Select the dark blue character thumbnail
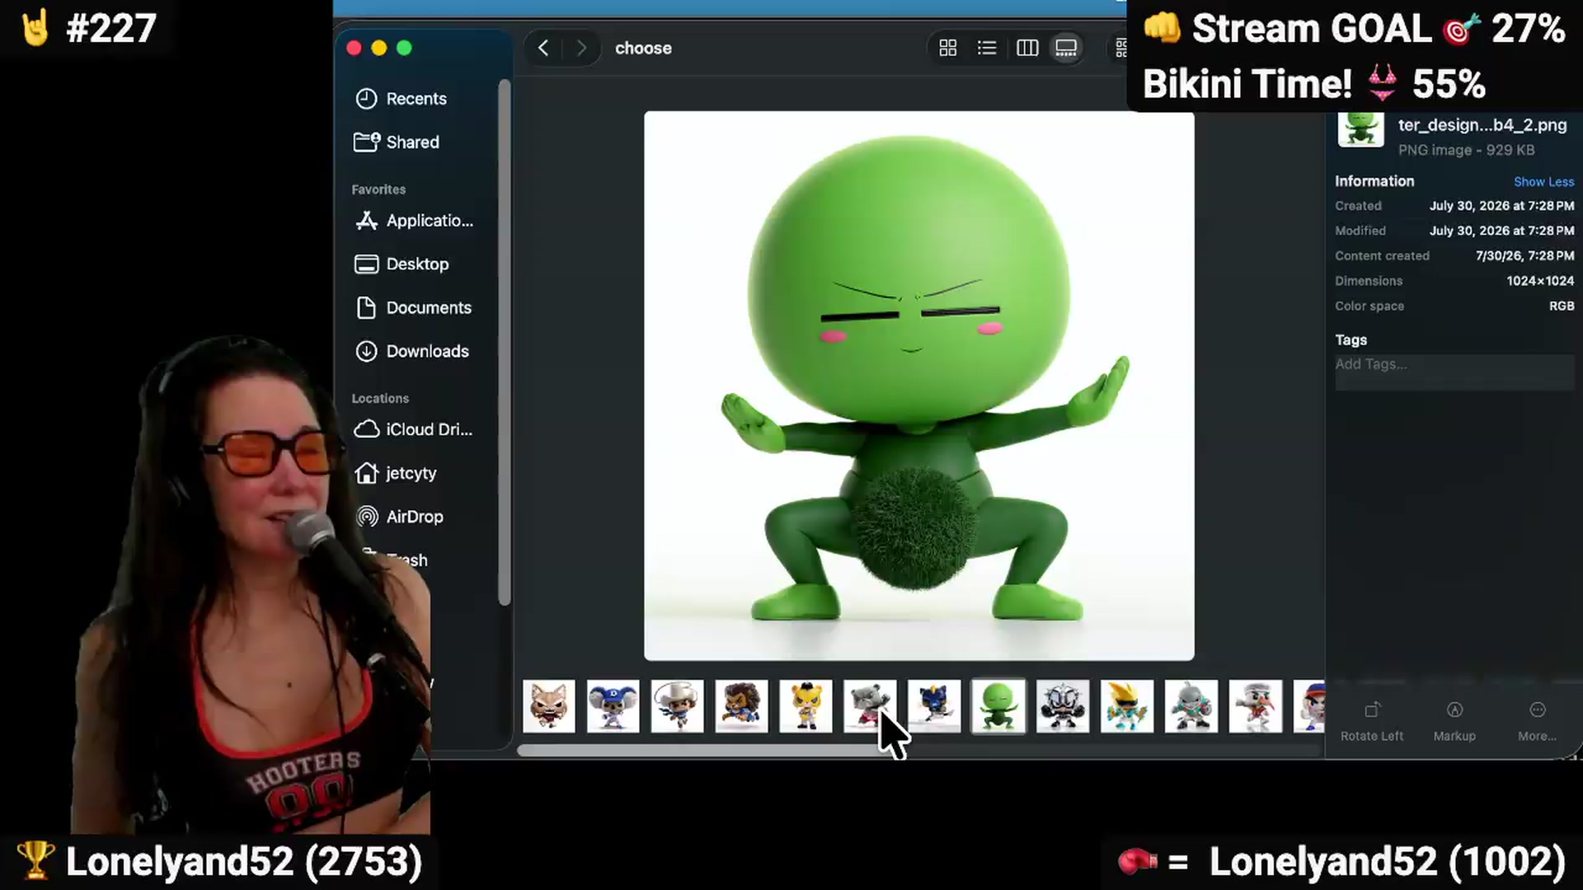Viewport: 1583px width, 890px height. pos(934,706)
